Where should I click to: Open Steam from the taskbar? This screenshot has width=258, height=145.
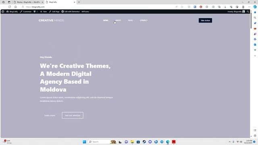coord(144,142)
